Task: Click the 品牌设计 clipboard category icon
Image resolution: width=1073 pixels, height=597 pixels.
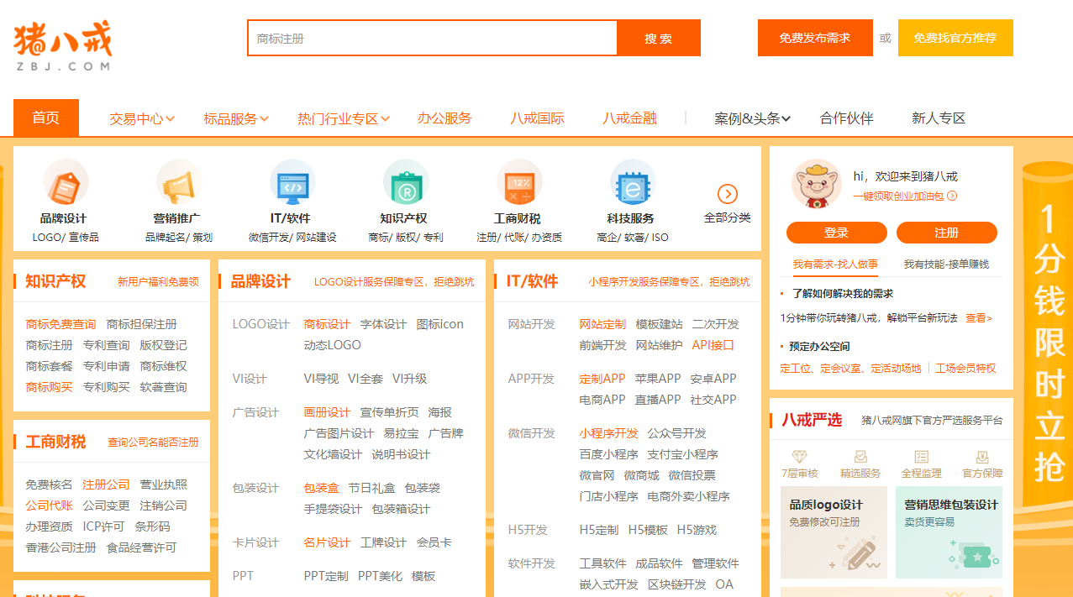Action: [66, 183]
